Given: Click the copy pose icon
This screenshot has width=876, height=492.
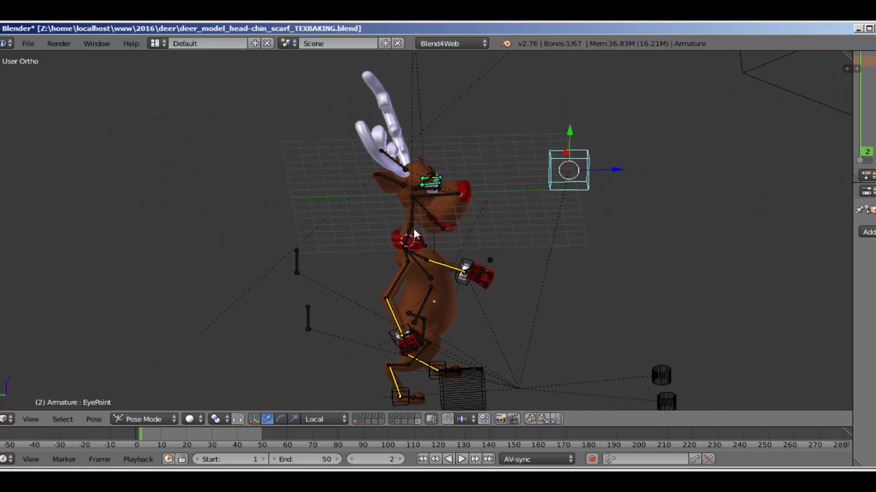Looking at the screenshot, I should click(530, 419).
